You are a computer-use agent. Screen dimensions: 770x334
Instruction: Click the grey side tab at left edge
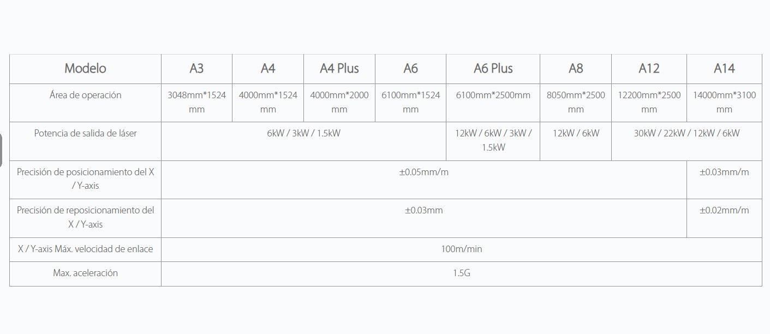1,151
